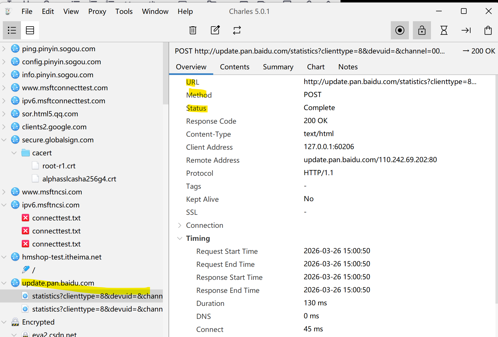The image size is (498, 337).
Task: Click the sor.html5.qq.com globe icon
Action: (x=15, y=114)
